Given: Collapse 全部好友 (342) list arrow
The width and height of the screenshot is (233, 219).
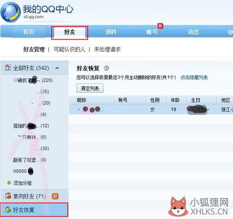Looking at the screenshot, I should 57,68.
